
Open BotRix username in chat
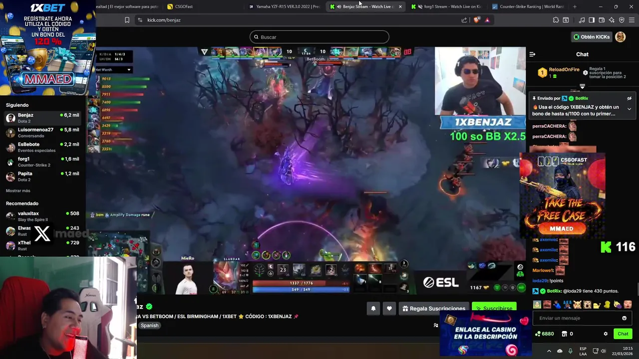(x=554, y=291)
